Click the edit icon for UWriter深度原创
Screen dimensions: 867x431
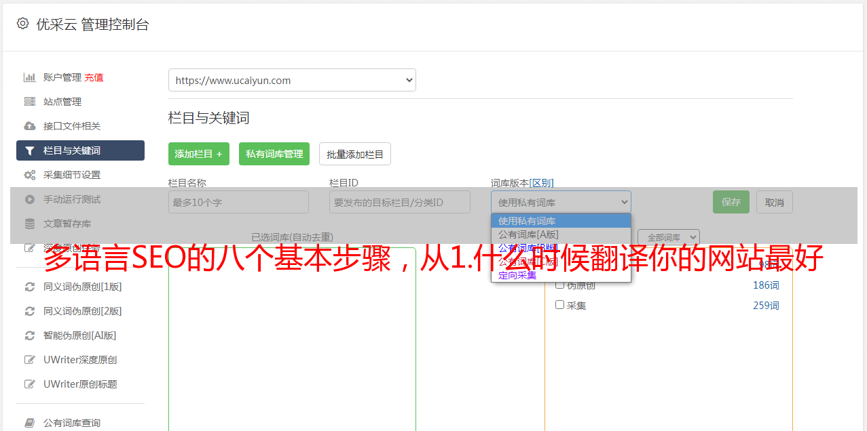[30, 360]
